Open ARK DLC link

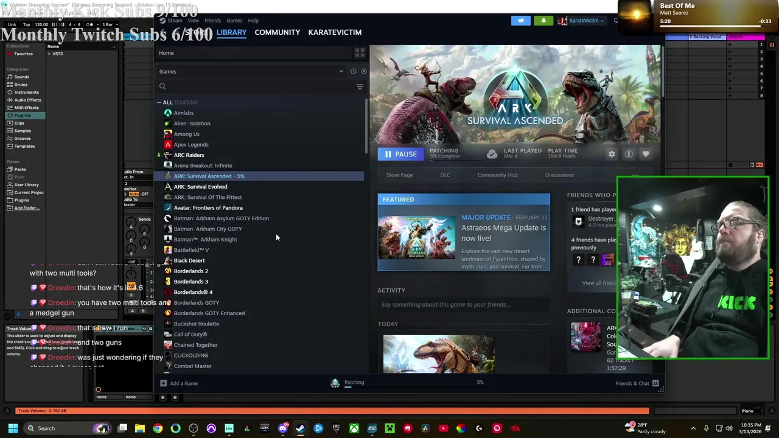pyautogui.click(x=445, y=175)
